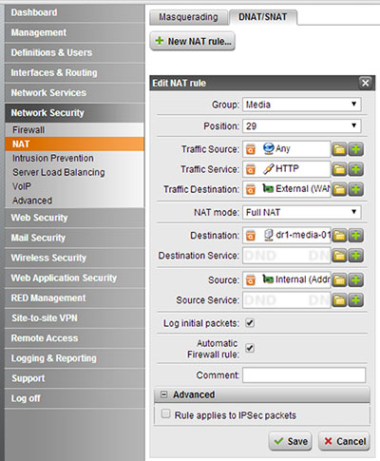Open folder icon beside Traffic Destination
380x461 pixels.
click(x=339, y=189)
